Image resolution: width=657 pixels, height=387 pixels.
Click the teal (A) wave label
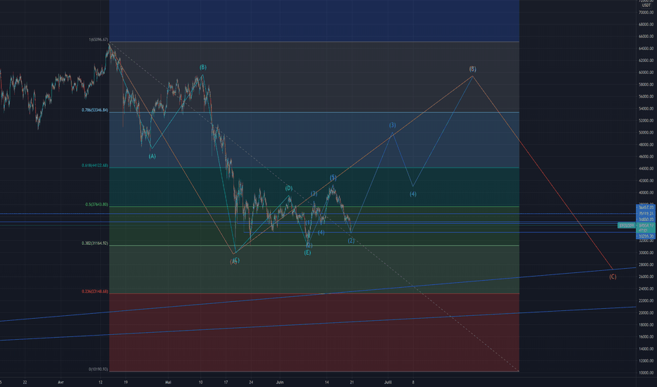point(152,156)
